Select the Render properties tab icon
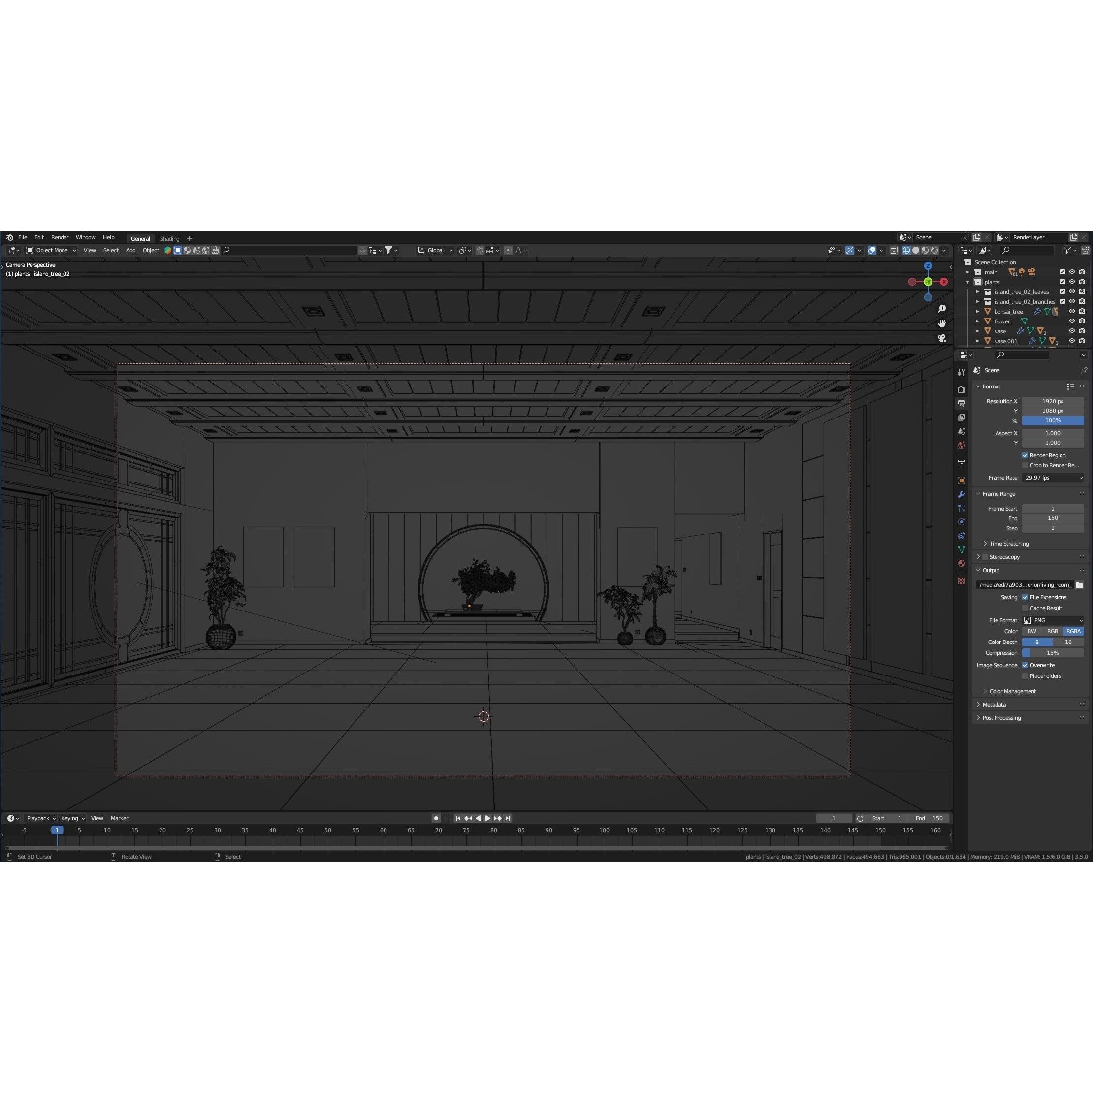The width and height of the screenshot is (1093, 1093). 961,390
